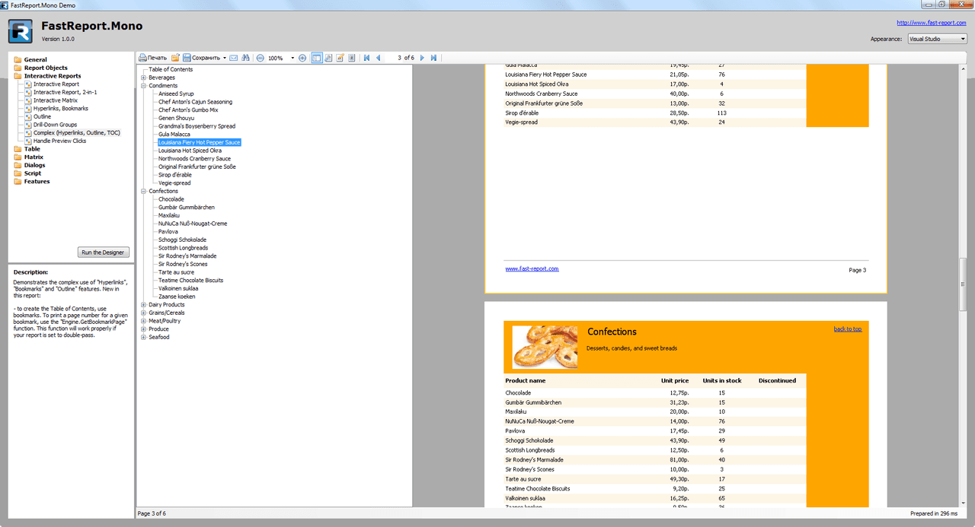Select Sirop d'érable outline item
The image size is (975, 527).
(175, 175)
